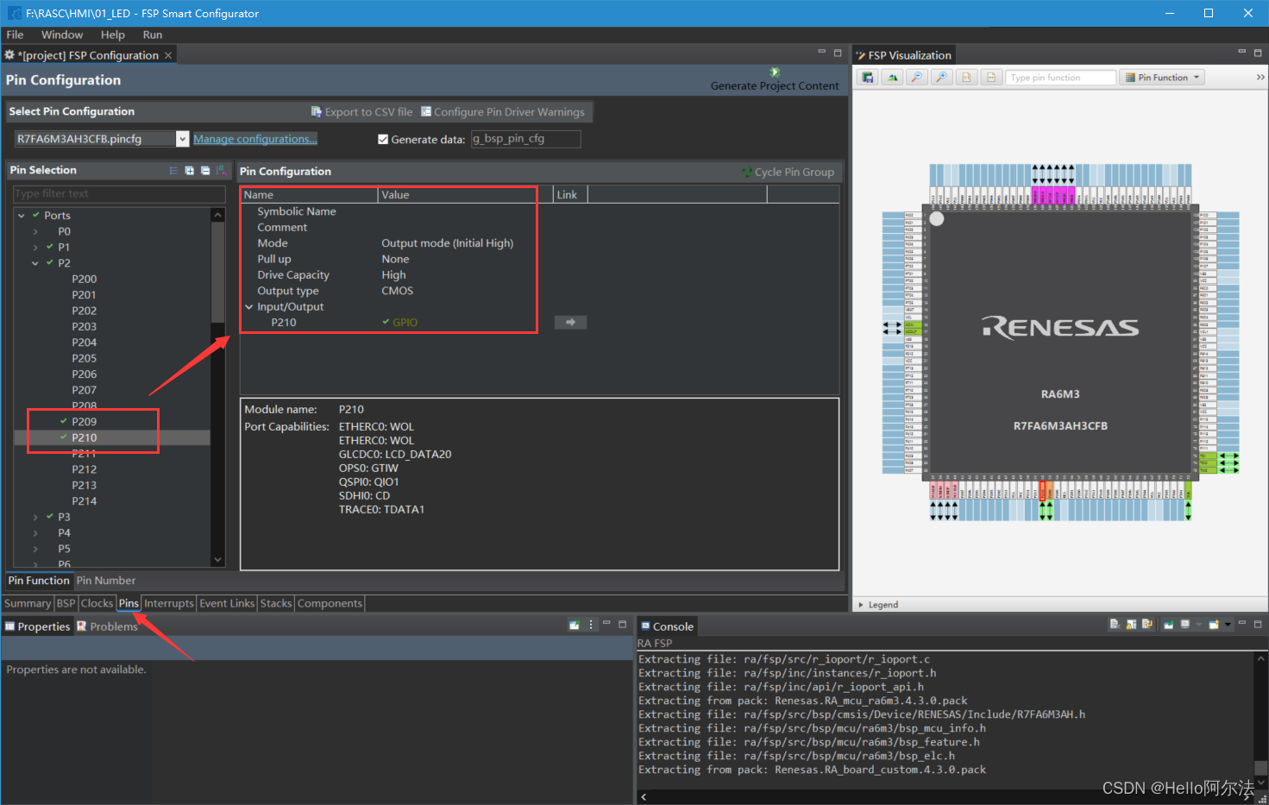Expand the P3 port node
The height and width of the screenshot is (805, 1269).
[x=35, y=517]
